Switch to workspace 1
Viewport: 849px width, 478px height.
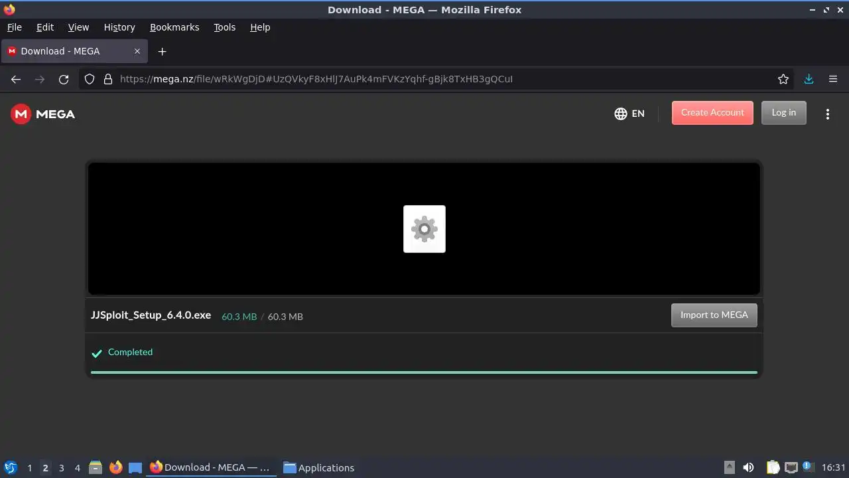(29, 468)
